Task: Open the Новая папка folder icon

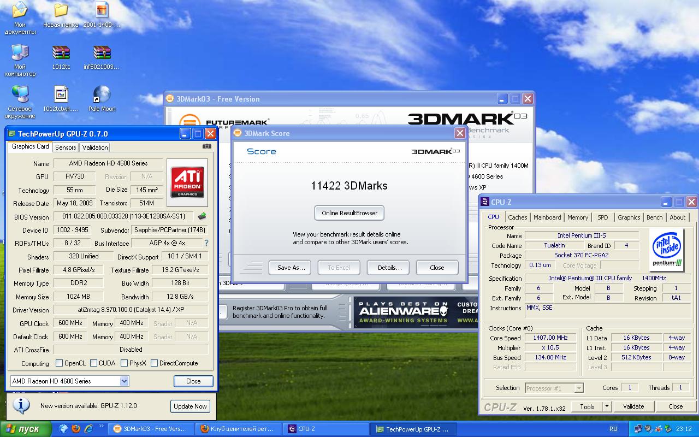Action: 61,15
